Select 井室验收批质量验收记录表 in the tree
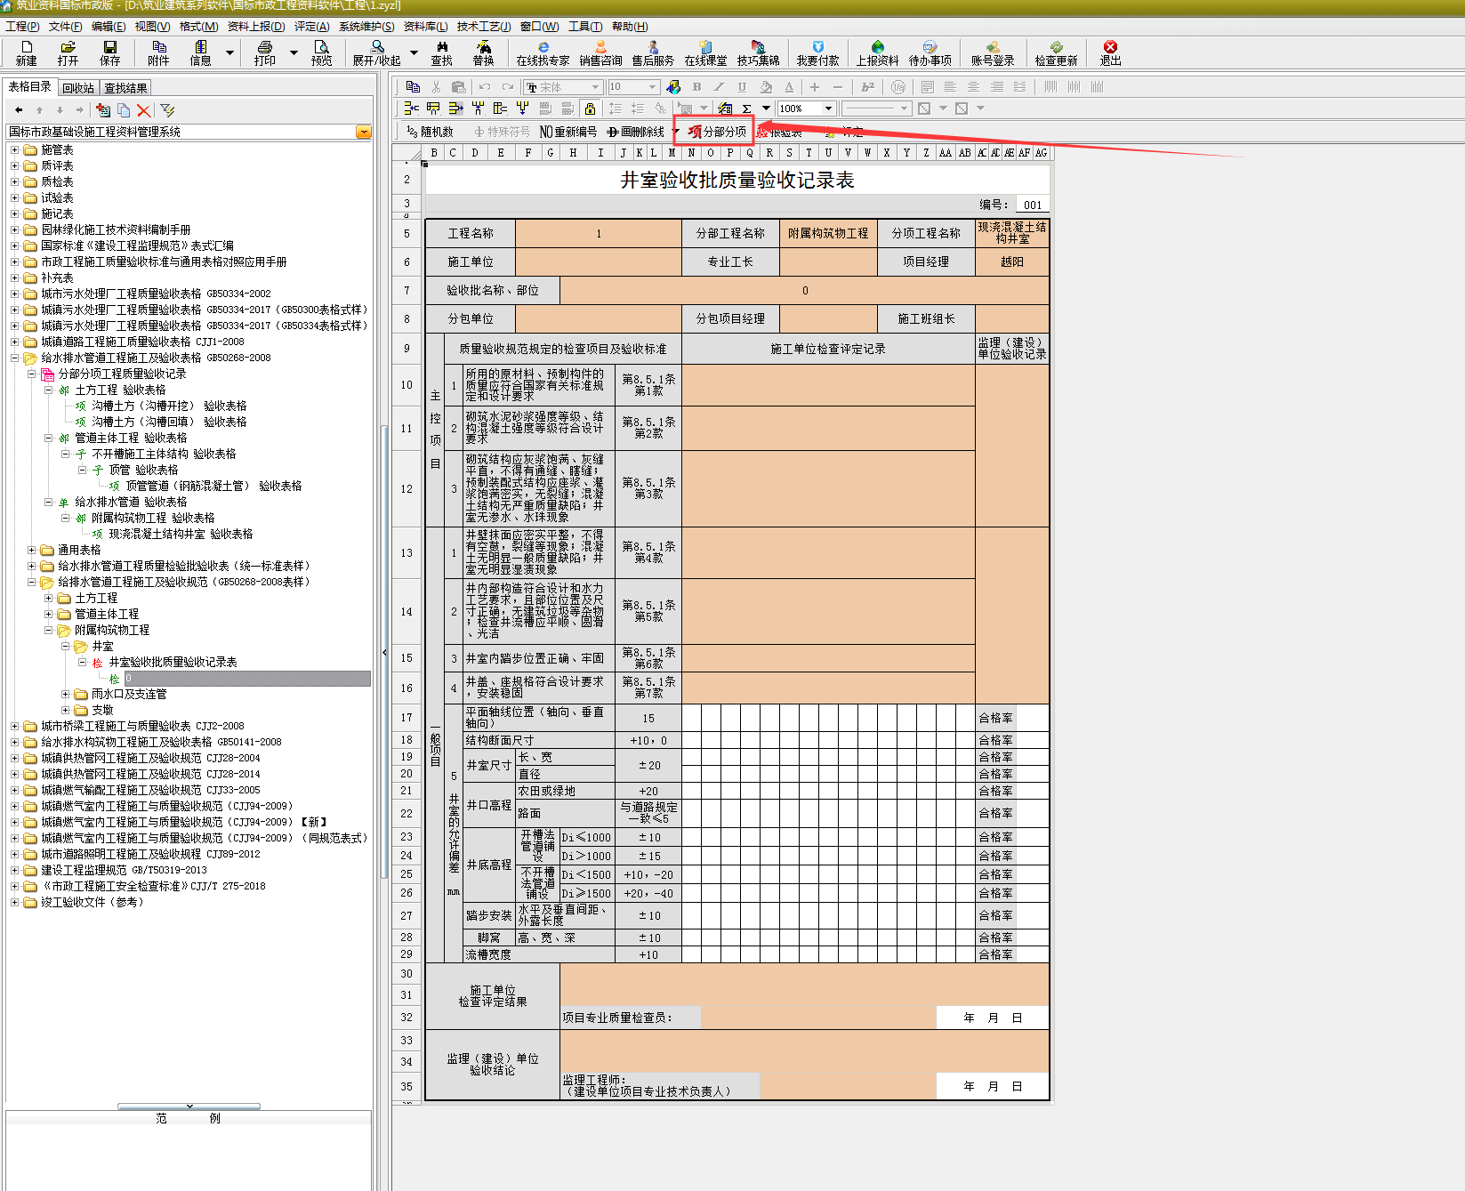1465x1191 pixels. pyautogui.click(x=173, y=662)
